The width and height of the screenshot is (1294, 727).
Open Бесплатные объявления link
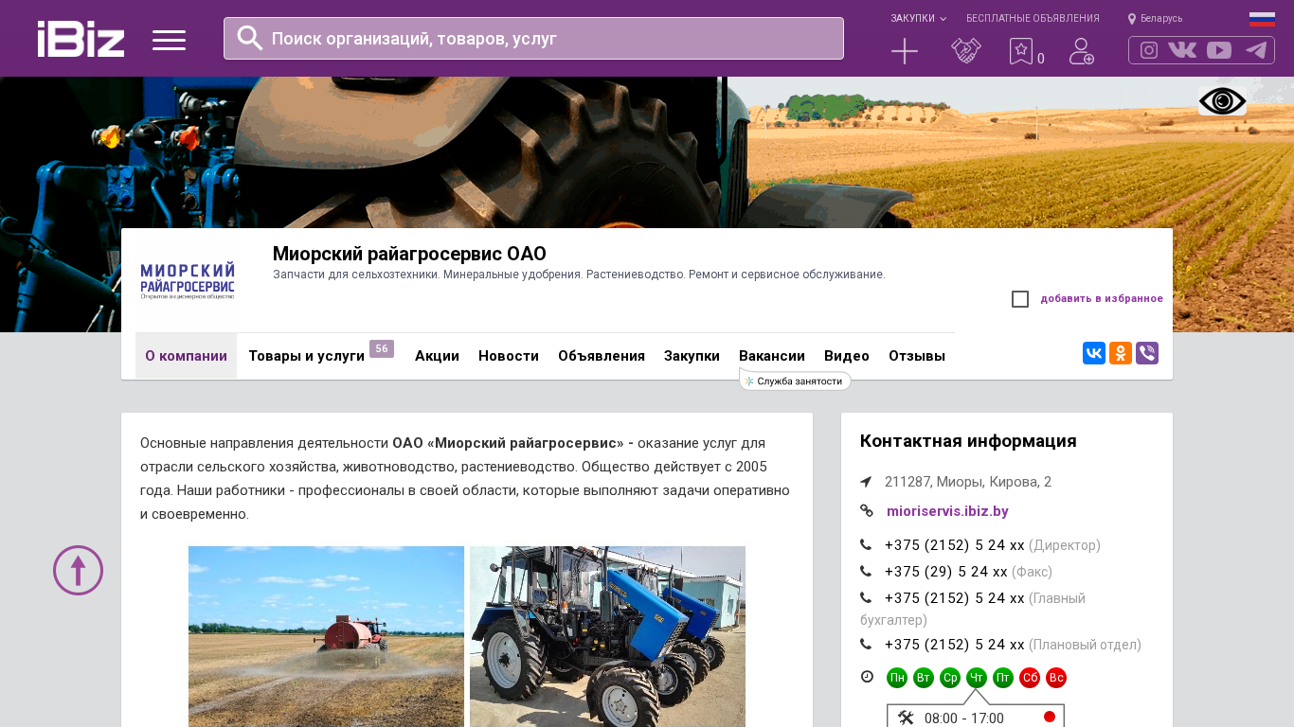(x=1033, y=18)
